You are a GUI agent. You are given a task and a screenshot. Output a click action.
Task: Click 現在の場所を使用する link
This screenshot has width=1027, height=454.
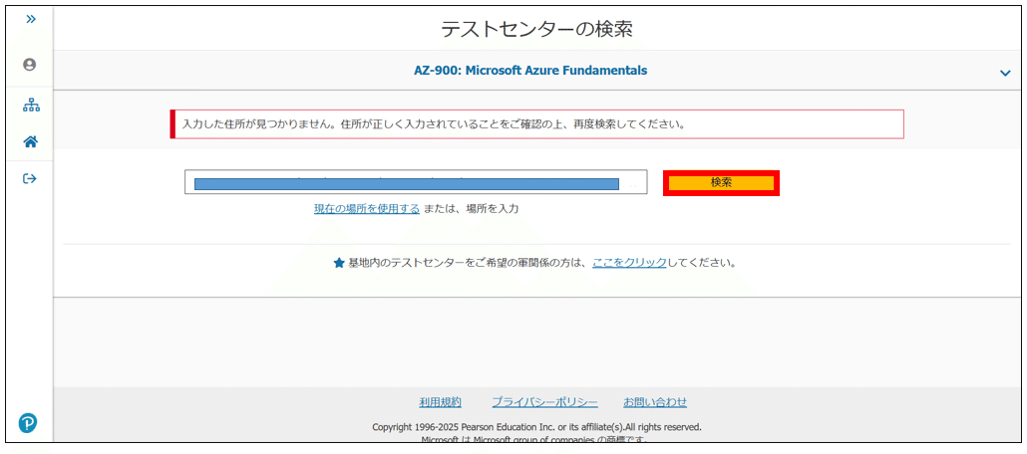[367, 209]
